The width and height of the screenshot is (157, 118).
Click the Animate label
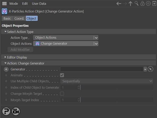tap(17, 75)
